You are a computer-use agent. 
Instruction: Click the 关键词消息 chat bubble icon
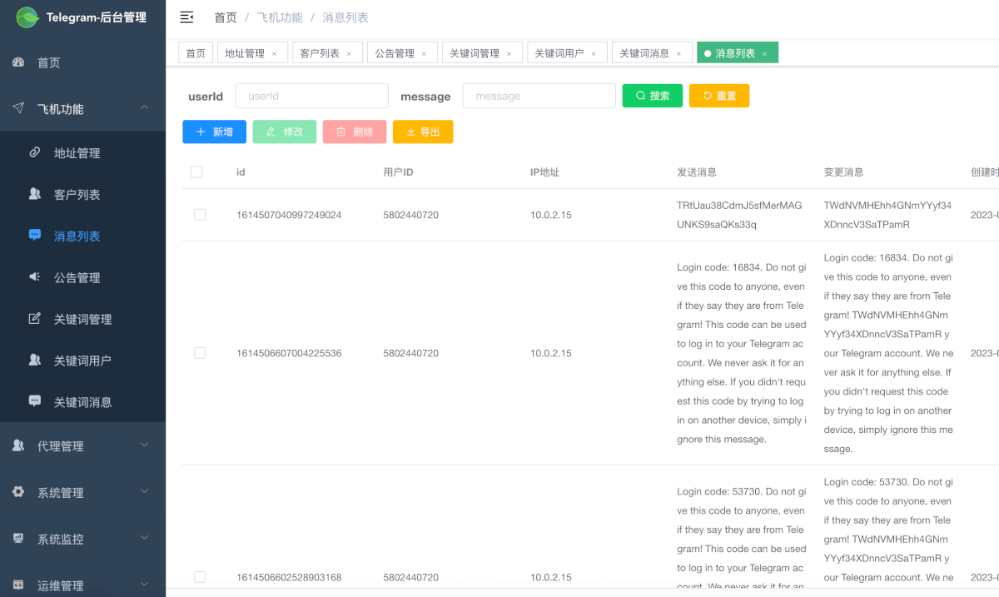tap(35, 401)
